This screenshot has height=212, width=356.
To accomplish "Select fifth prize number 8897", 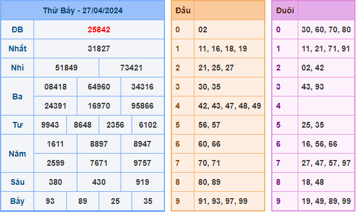I will pyautogui.click(x=99, y=144).
